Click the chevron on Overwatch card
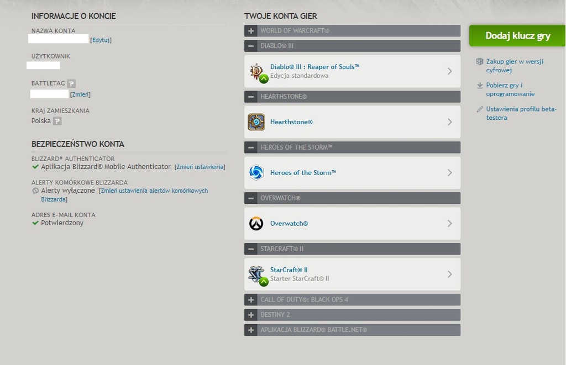The width and height of the screenshot is (566, 365). [x=450, y=223]
